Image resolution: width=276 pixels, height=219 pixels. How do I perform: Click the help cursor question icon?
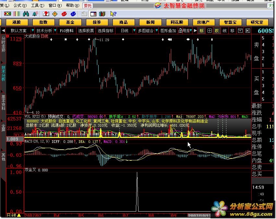point(113,14)
